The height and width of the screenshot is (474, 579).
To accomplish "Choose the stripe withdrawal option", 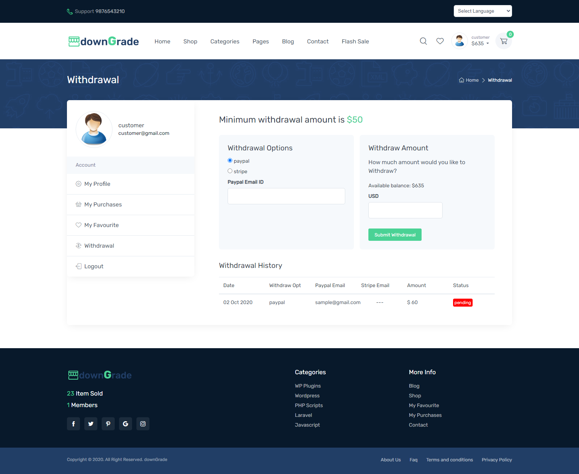I will [x=230, y=171].
